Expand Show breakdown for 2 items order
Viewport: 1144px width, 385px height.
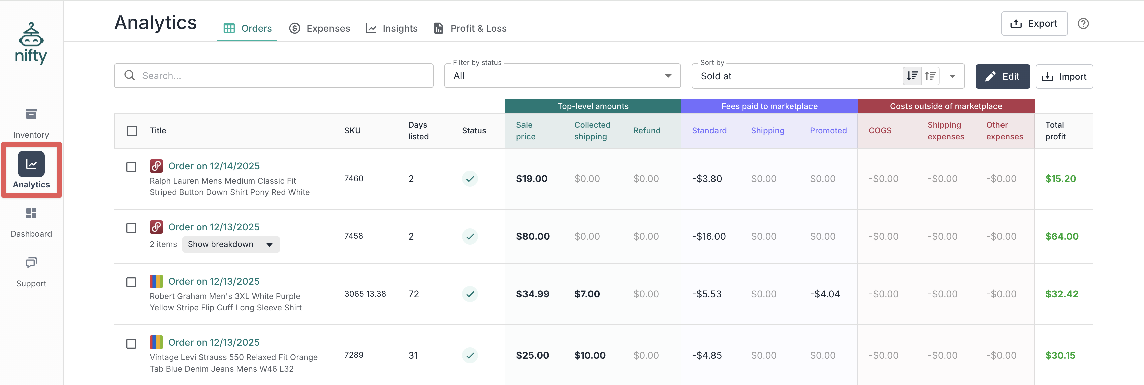pyautogui.click(x=230, y=245)
